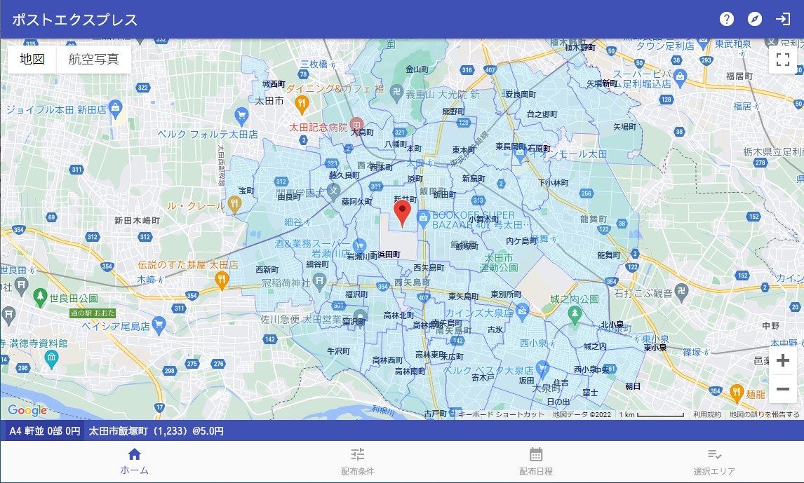The width and height of the screenshot is (804, 483).
Task: Click 地図の誤りを報告する link
Action: coord(765,414)
